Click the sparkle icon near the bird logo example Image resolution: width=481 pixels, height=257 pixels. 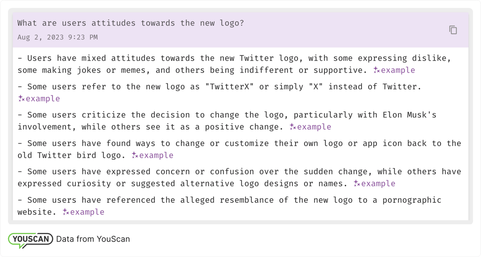coord(135,155)
